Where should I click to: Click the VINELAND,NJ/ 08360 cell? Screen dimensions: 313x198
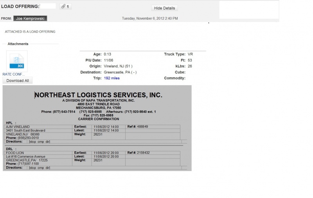(23, 134)
